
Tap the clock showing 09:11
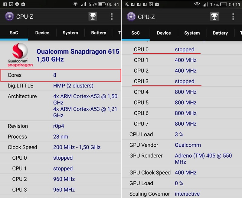point(235,5)
